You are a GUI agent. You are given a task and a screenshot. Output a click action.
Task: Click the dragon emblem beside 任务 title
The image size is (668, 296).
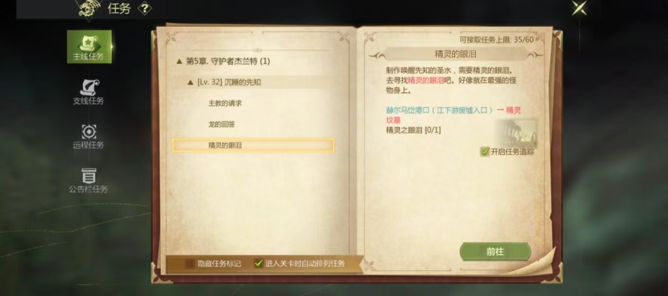(x=90, y=8)
